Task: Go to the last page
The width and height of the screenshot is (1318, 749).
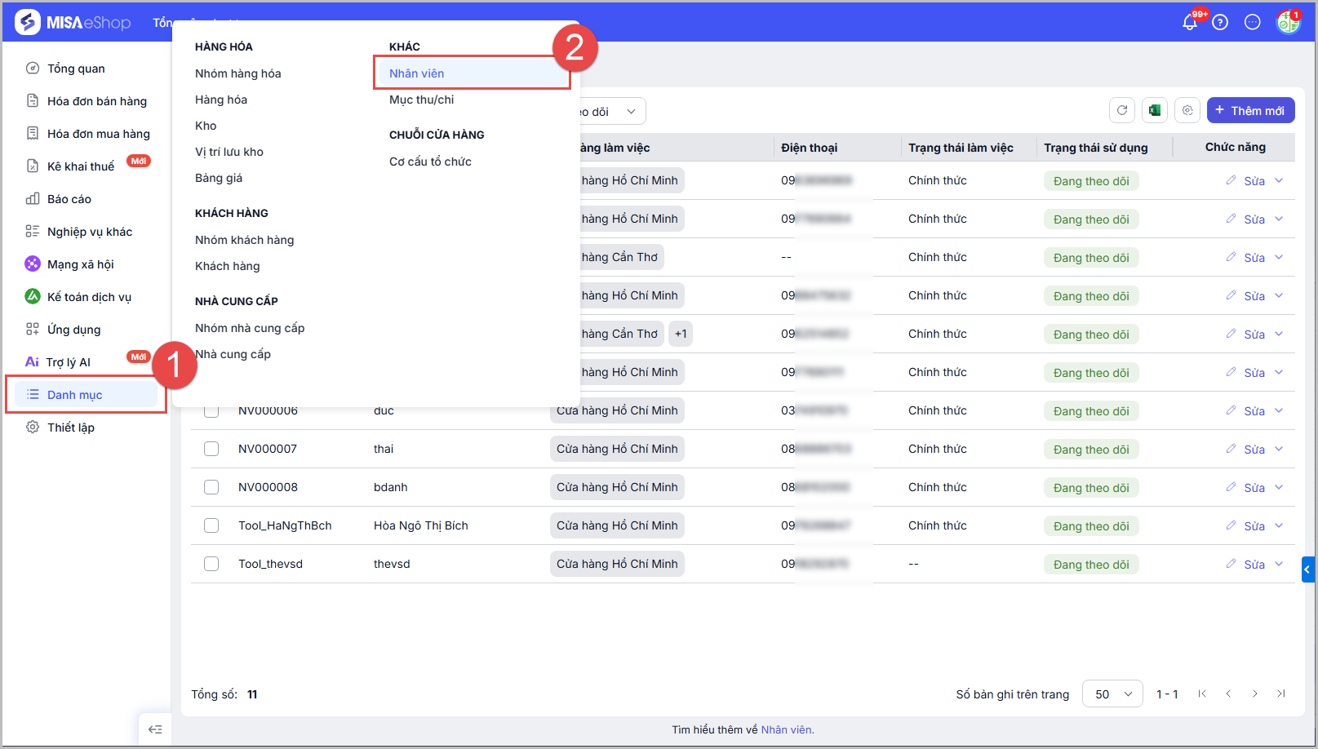Action: point(1281,694)
